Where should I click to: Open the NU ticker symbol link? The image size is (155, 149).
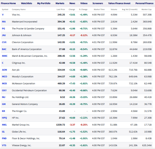click(4, 97)
